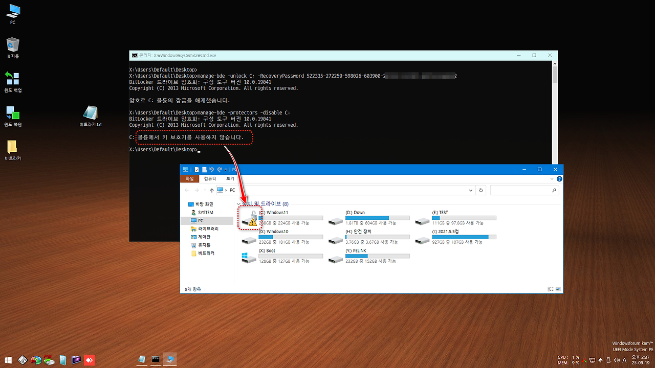The image size is (655, 368).
Task: Launch the blue notepad icon in quick launch
Action: 62,360
